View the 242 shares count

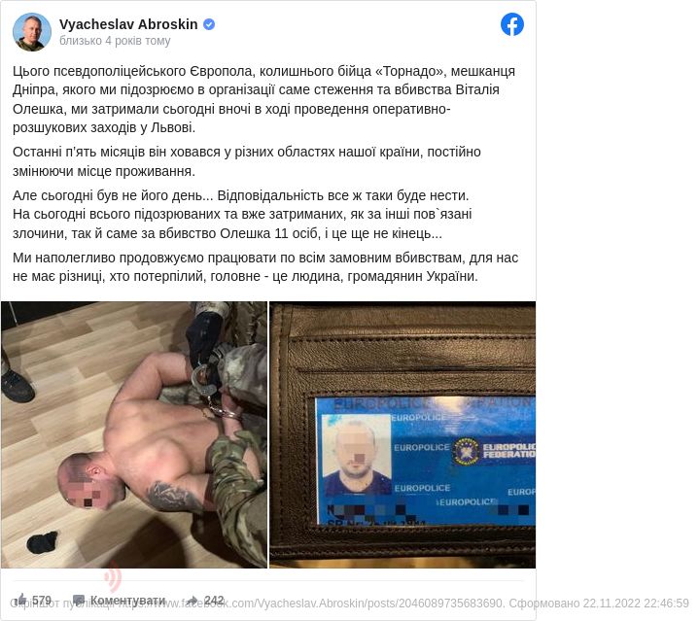(214, 600)
